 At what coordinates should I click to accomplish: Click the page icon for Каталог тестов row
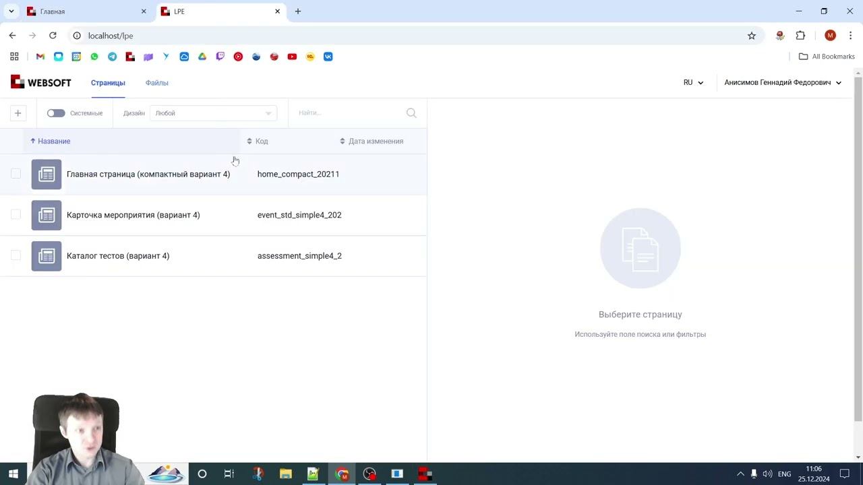(x=47, y=256)
